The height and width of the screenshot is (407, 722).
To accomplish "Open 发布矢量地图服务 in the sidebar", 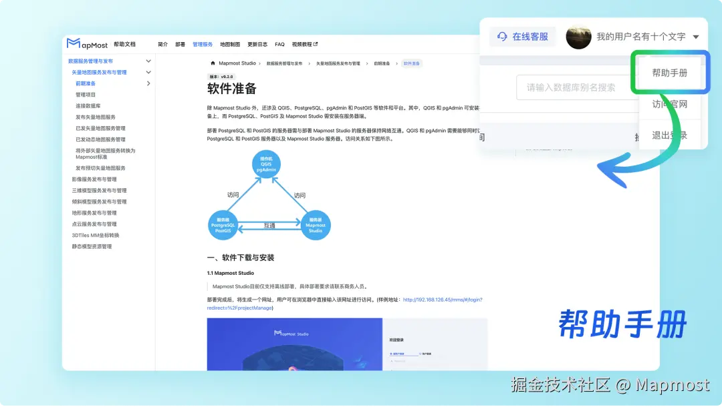I will (x=96, y=117).
